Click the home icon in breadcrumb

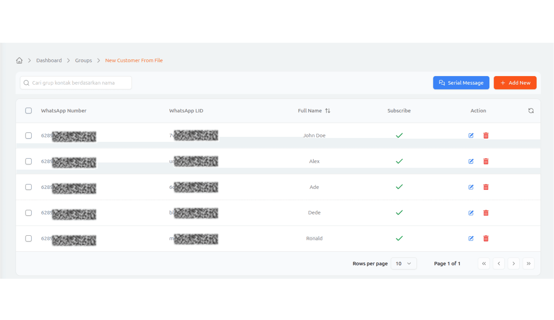tap(19, 60)
